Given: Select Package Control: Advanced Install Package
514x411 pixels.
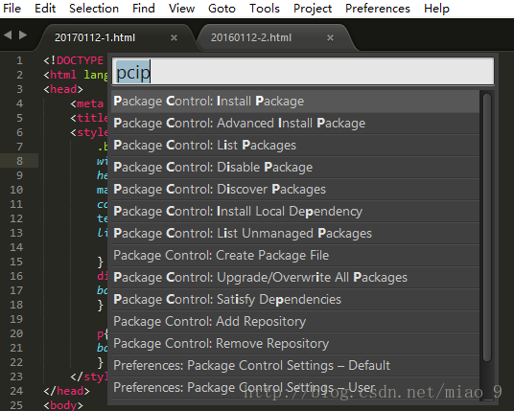Looking at the screenshot, I should (x=295, y=124).
